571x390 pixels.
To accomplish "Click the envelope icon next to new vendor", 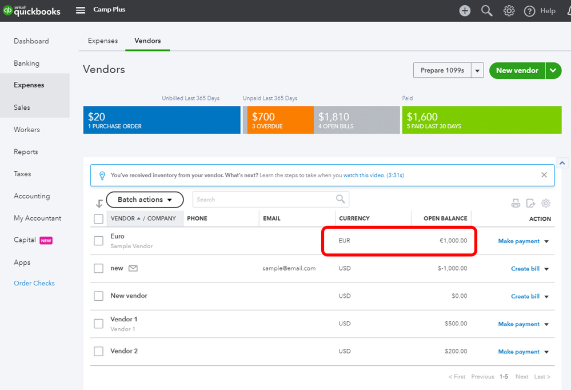I will pos(133,268).
